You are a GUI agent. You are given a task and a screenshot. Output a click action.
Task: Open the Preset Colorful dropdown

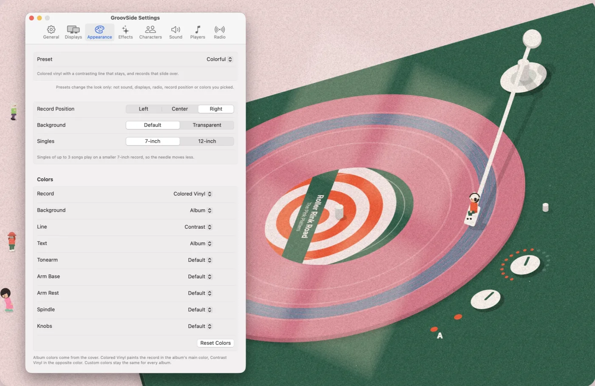pos(219,60)
